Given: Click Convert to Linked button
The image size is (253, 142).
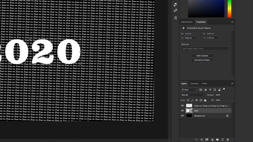Looking at the screenshot, I should 202,60.
